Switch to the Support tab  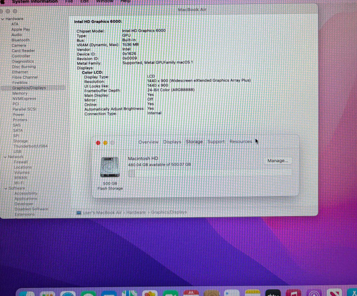[216, 142]
